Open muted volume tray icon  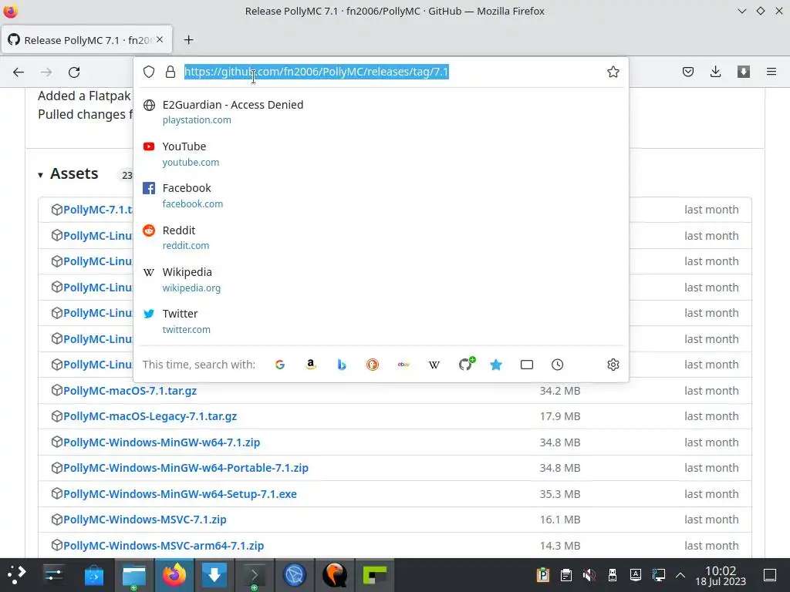tap(589, 575)
